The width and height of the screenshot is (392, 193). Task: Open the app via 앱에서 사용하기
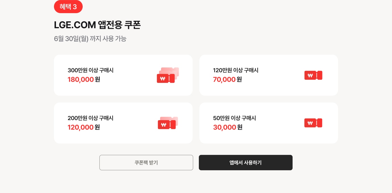pos(246,163)
